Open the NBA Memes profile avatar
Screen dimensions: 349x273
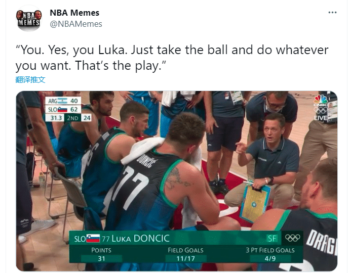[x=29, y=19]
